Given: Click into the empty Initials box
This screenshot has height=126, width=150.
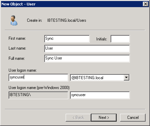Looking at the screenshot, I should tap(120, 39).
